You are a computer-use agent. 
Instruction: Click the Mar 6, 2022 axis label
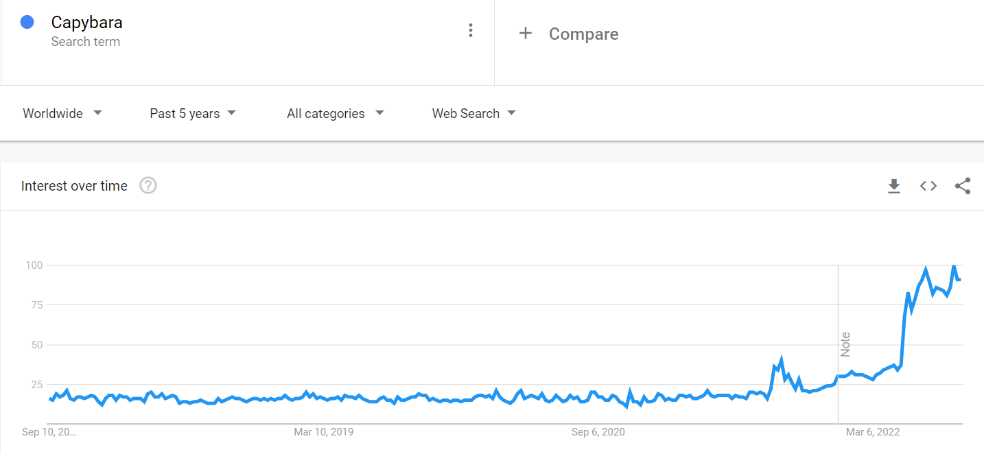[873, 431]
